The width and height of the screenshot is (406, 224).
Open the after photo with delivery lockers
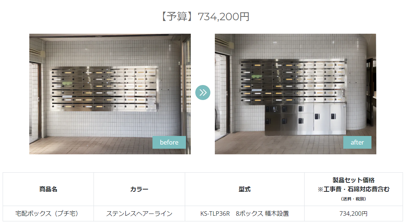pyautogui.click(x=296, y=94)
